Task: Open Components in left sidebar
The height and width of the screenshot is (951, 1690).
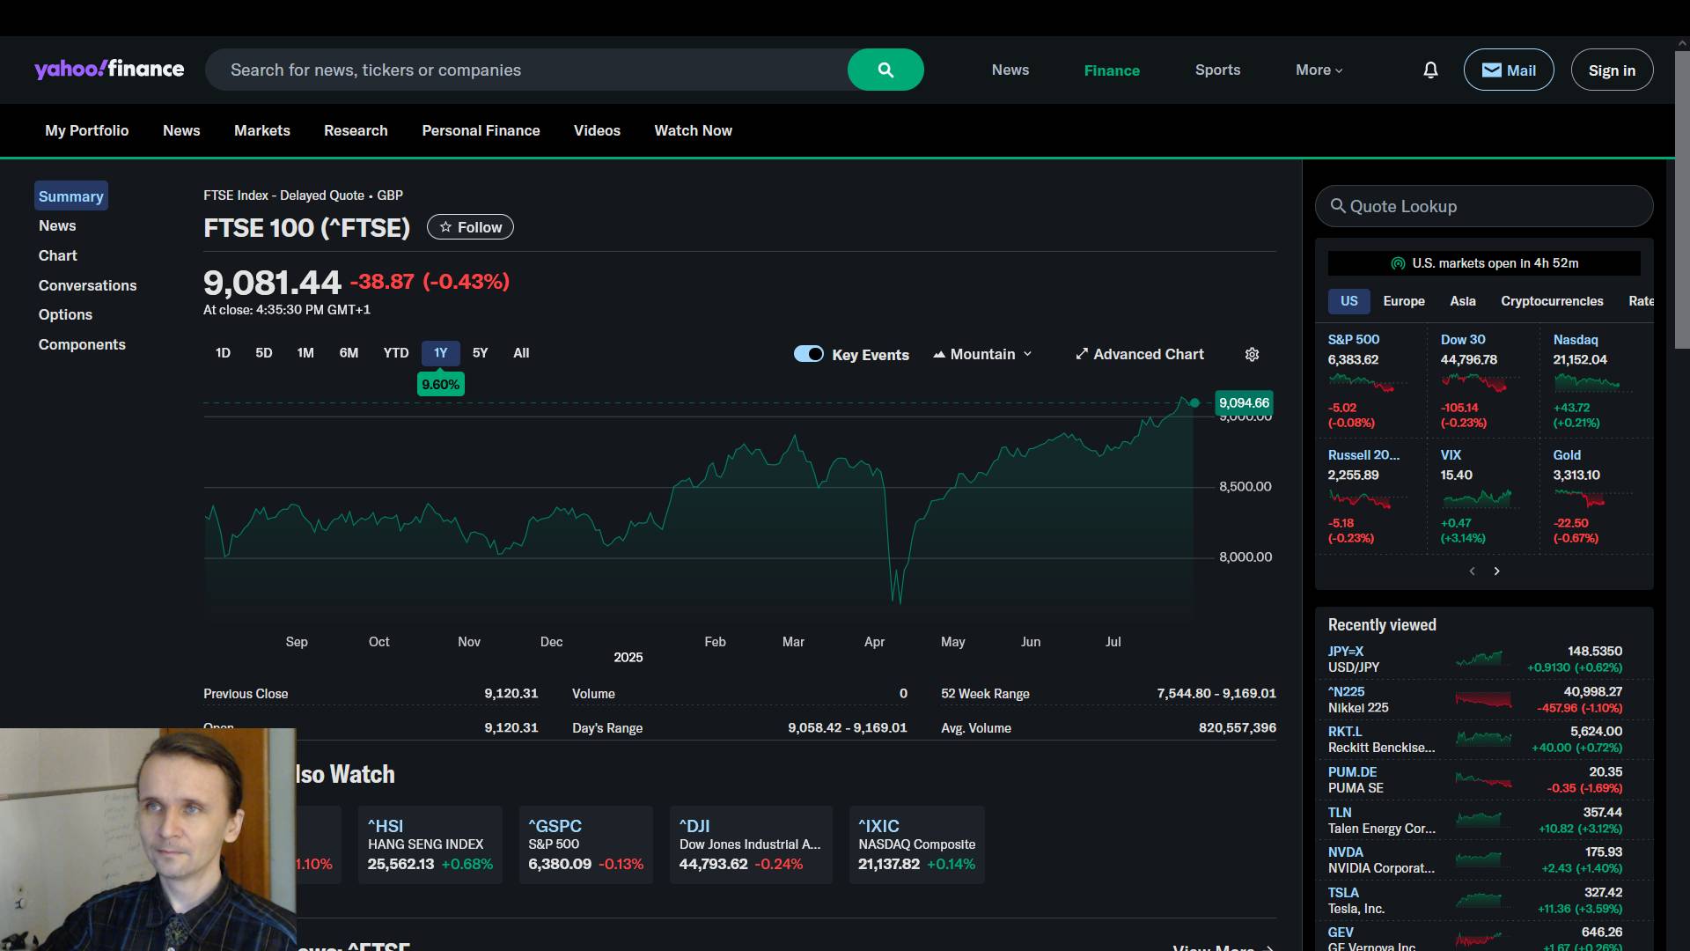Action: (82, 344)
